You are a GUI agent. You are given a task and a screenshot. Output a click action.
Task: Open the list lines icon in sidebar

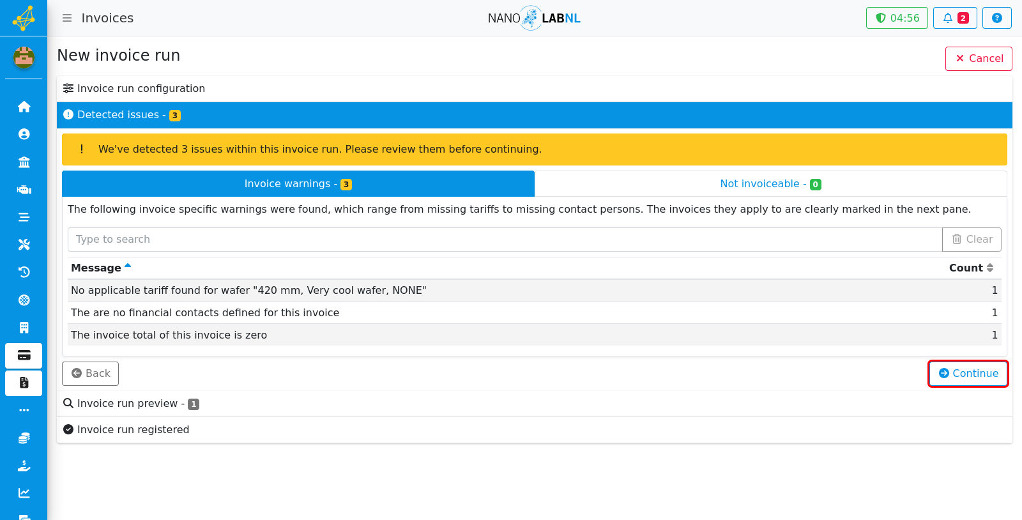tap(24, 217)
